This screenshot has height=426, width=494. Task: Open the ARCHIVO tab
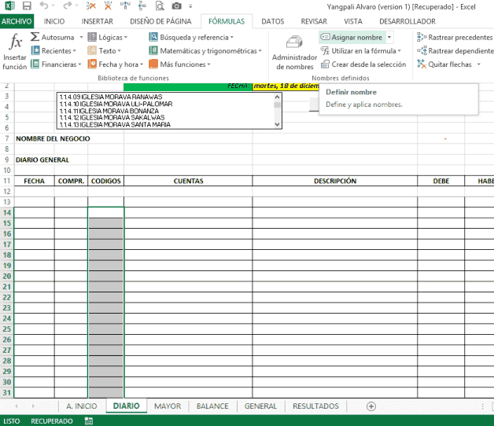click(17, 21)
